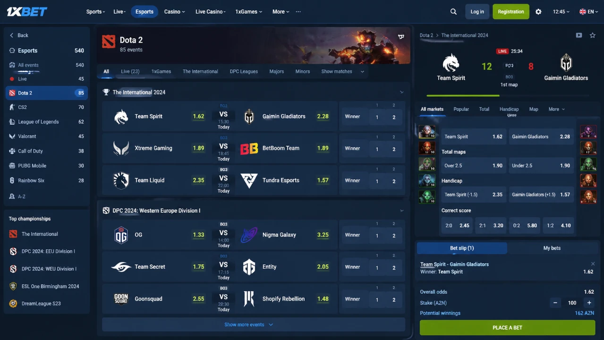
Task: Go Back in the sidebar
Action: (19, 35)
